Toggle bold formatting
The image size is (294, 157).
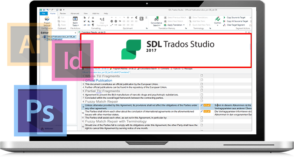click(x=85, y=18)
